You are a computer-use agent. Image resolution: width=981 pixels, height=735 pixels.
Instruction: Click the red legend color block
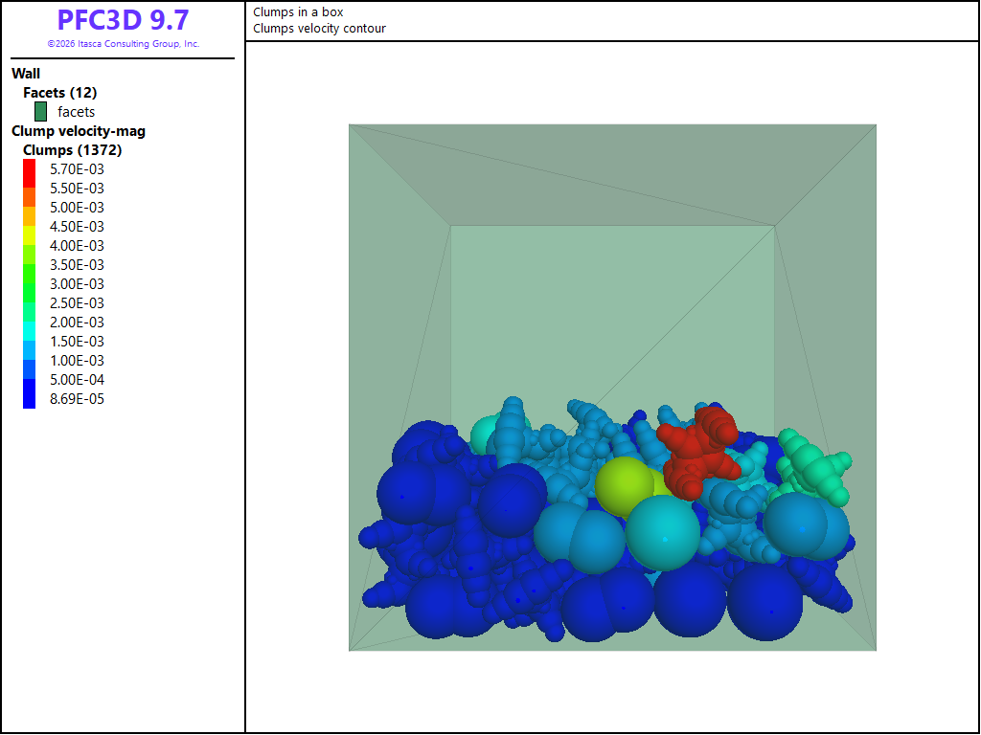coord(30,174)
